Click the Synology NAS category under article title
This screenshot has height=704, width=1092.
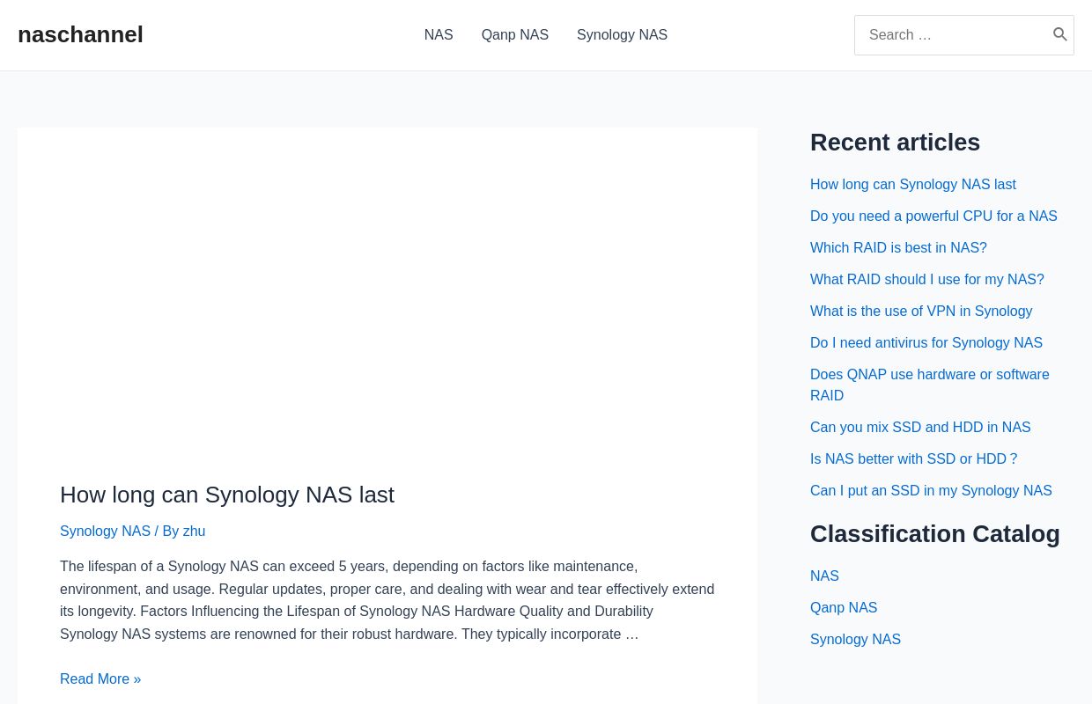pyautogui.click(x=105, y=532)
